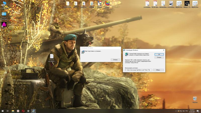Select the Recycle Bin desktop icon
201x113 pixels.
coord(195,99)
